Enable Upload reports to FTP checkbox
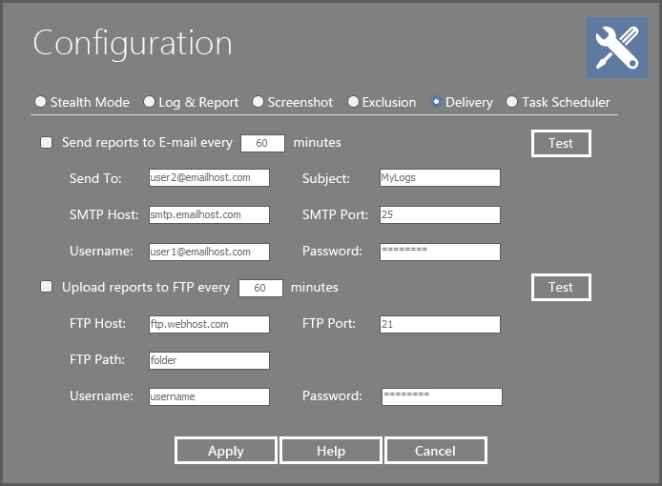The image size is (662, 486). (x=46, y=287)
